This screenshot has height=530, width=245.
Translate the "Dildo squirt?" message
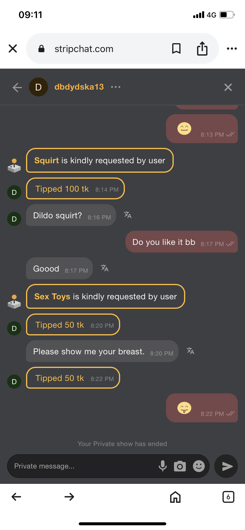[128, 215]
